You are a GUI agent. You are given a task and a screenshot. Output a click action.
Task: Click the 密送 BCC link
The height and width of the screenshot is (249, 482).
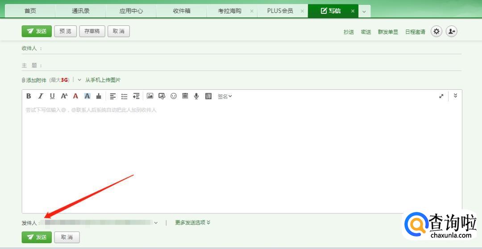coord(366,32)
